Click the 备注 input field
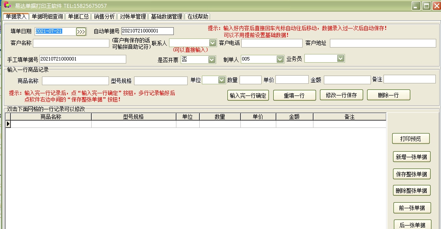 point(409,79)
